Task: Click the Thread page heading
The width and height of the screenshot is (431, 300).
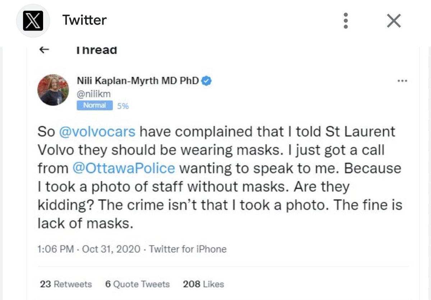Action: pyautogui.click(x=96, y=50)
